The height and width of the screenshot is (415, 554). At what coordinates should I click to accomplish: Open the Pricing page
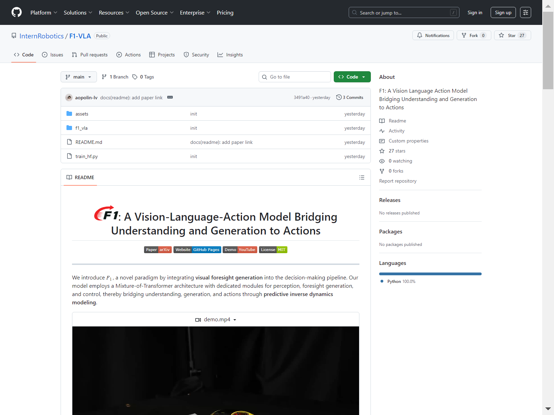[x=225, y=12]
